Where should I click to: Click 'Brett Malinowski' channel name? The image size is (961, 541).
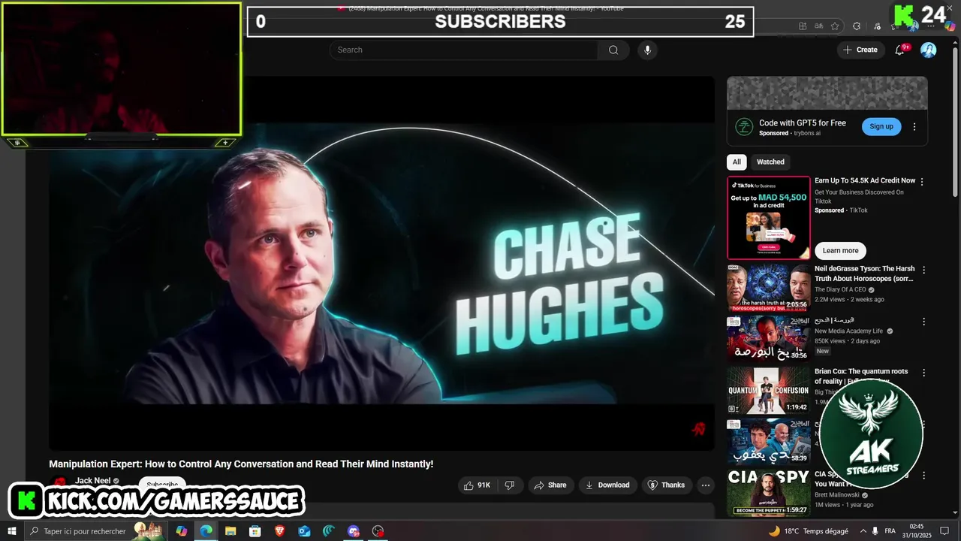tap(838, 495)
